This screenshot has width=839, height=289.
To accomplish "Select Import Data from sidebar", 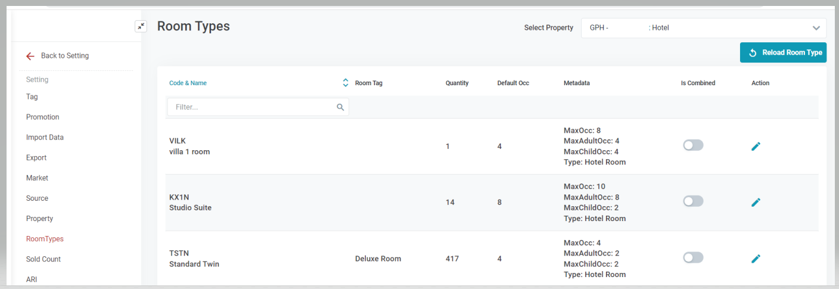I will point(45,137).
